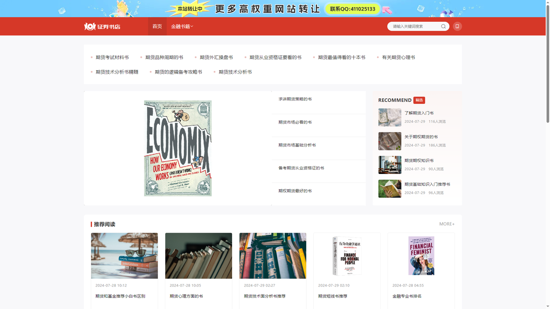Open 期货和基金推荐小白书区别 card title
This screenshot has width=550, height=309.
[120, 296]
